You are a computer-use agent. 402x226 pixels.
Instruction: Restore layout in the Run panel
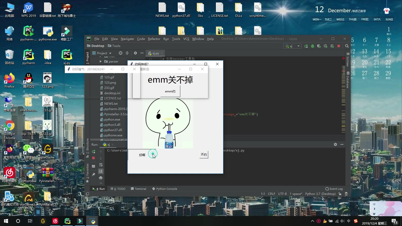tap(93, 166)
